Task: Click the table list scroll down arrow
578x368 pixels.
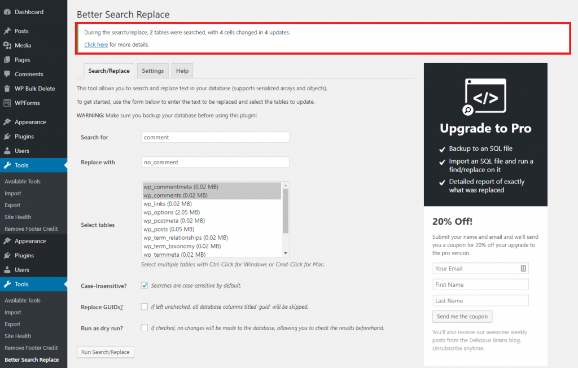Action: 285,253
